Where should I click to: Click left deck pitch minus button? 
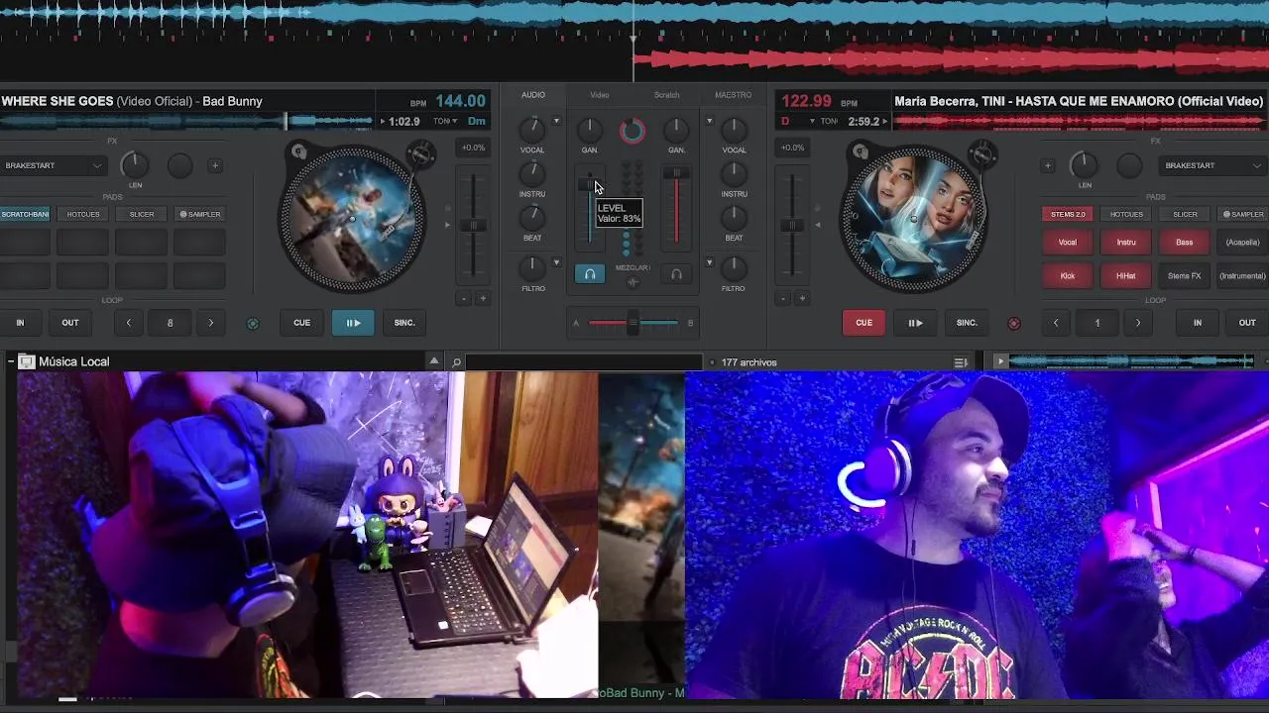(x=463, y=298)
